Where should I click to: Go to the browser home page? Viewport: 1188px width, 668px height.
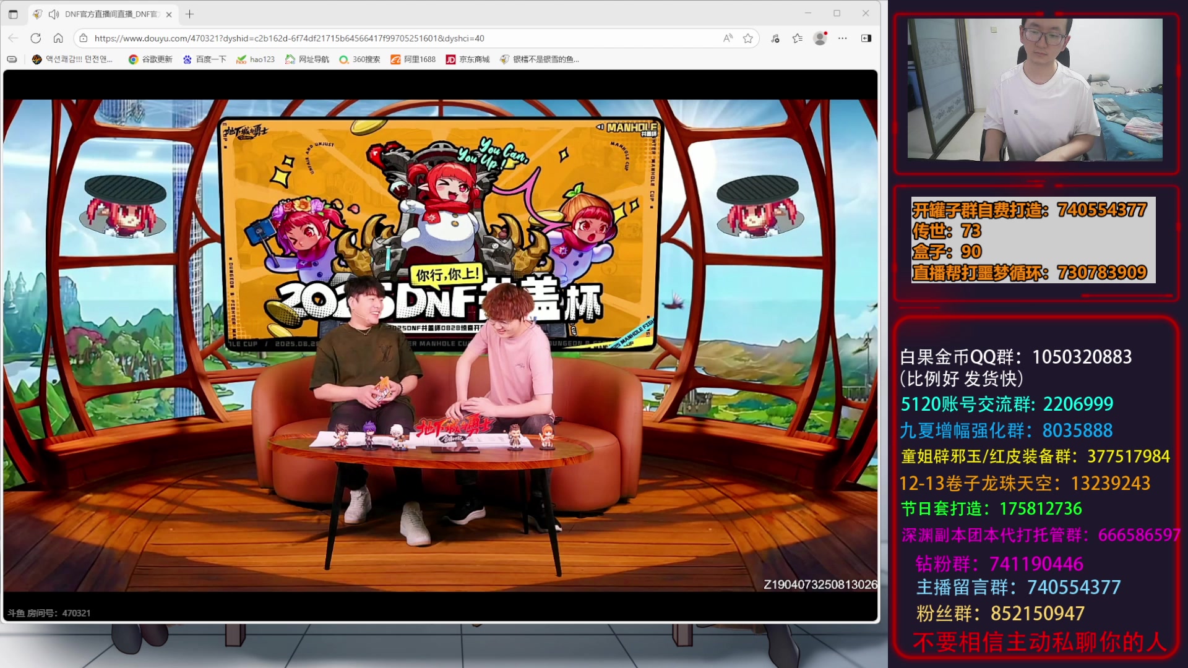(x=58, y=38)
